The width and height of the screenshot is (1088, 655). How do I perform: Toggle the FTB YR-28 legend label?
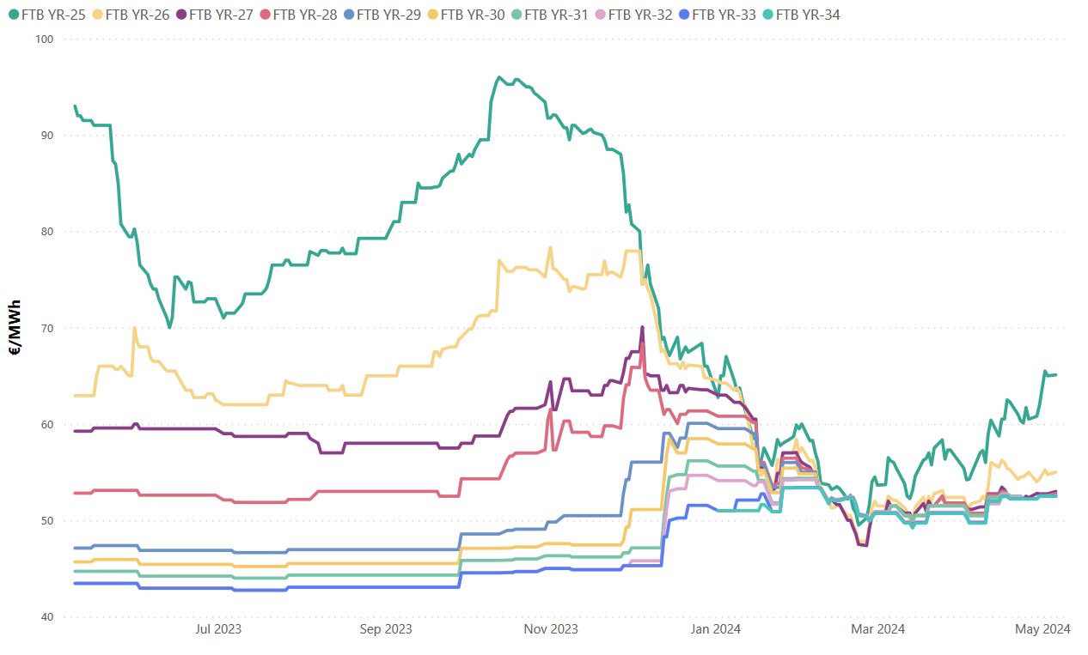pos(305,15)
